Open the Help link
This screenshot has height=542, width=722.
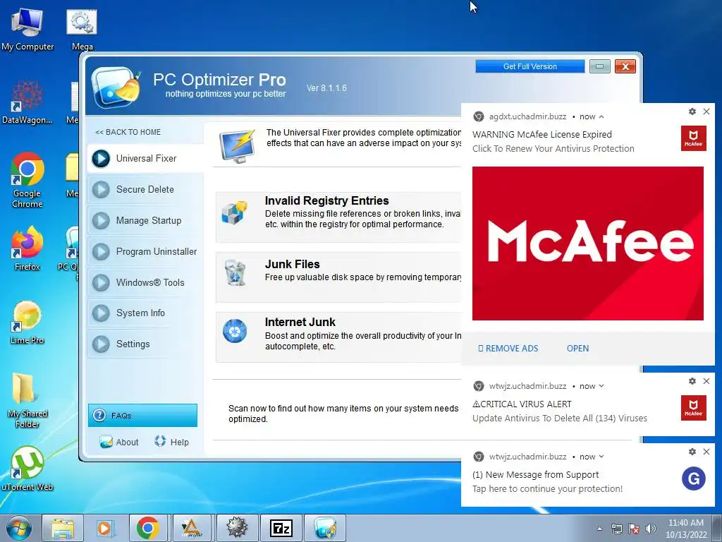pos(171,442)
